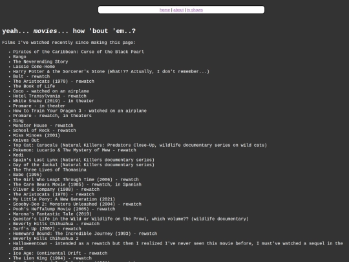Screen dimensions: 349x262
Task: Go to the tv shows page
Action: click(x=195, y=10)
